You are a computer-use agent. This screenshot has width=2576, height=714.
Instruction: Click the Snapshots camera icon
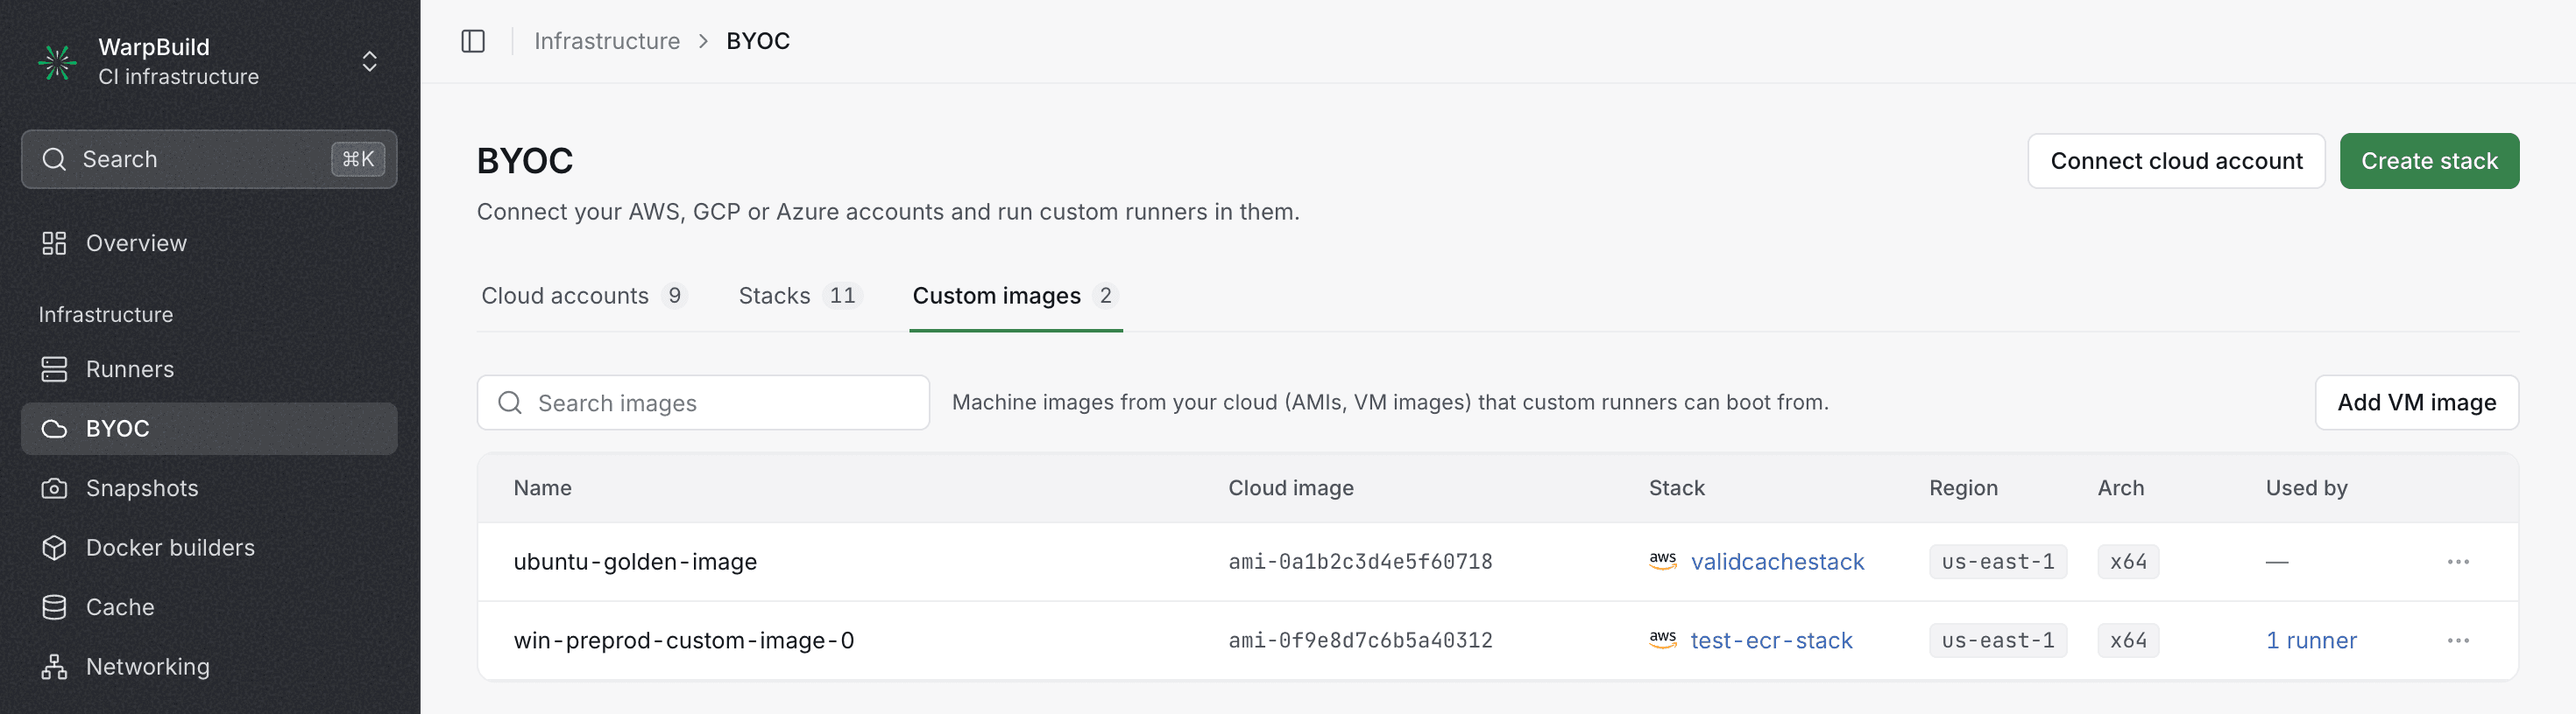(x=54, y=488)
